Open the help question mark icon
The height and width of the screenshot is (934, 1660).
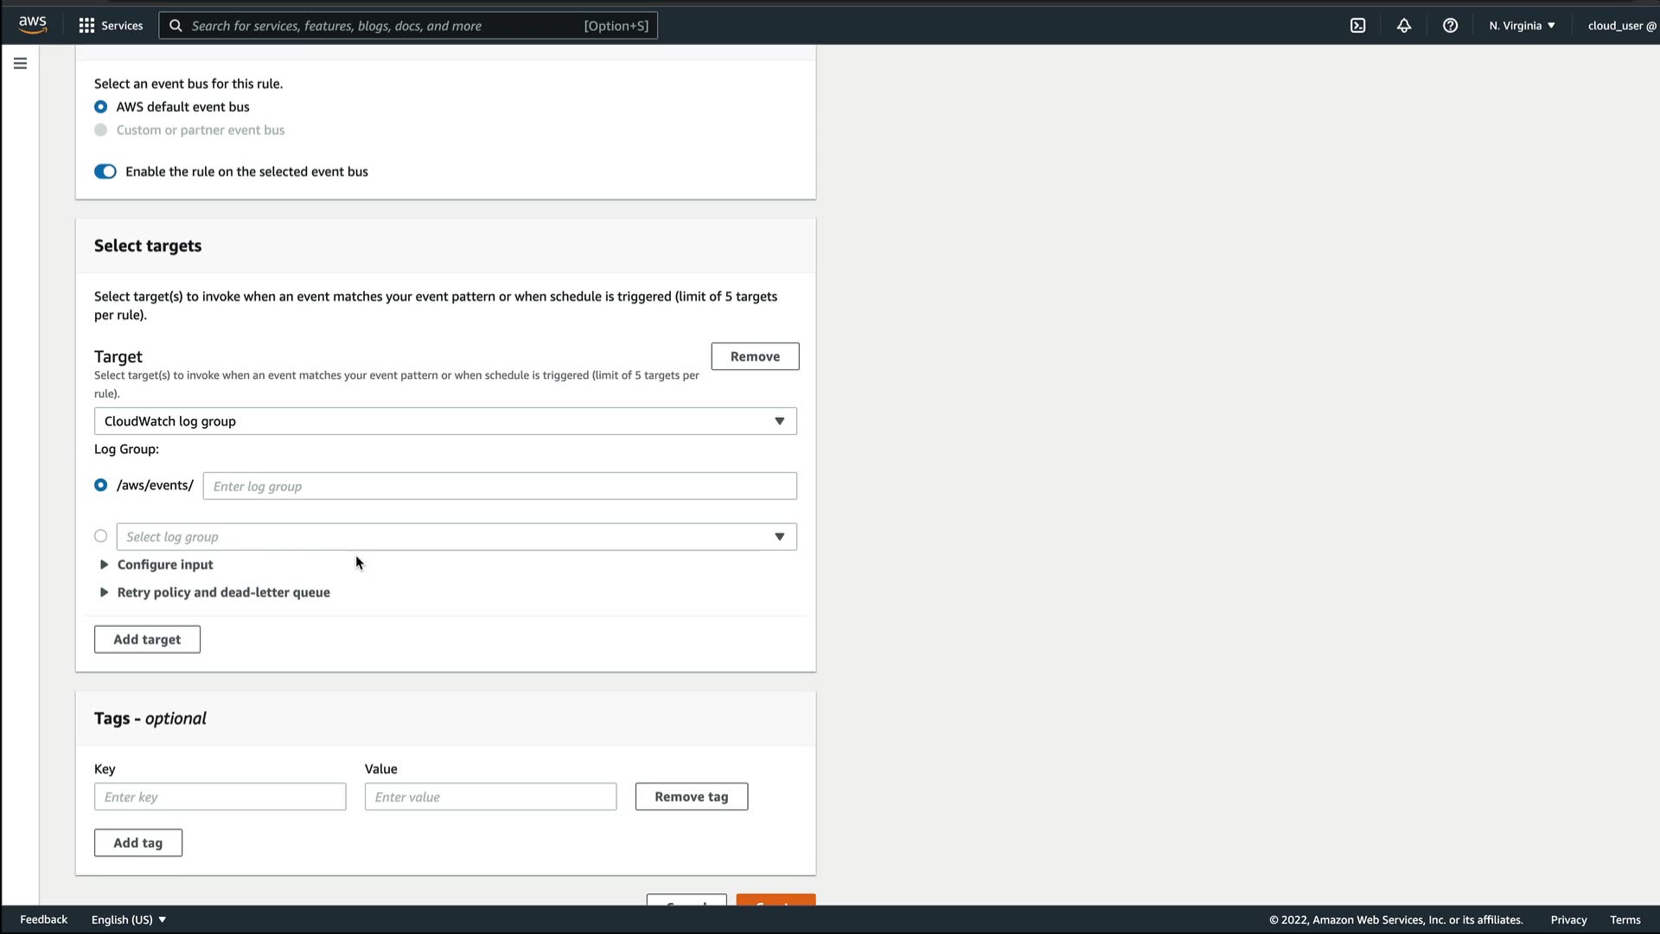1450,26
